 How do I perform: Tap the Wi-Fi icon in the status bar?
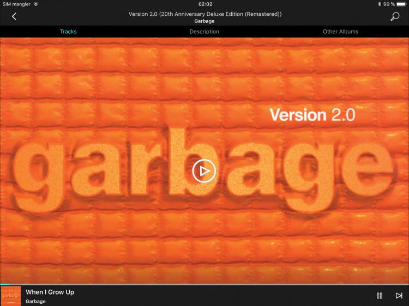[x=36, y=4]
